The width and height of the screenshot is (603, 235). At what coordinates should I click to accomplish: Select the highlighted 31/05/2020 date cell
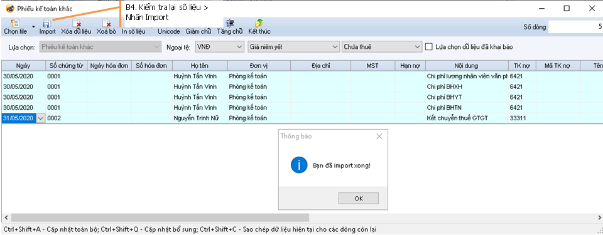[x=19, y=118]
